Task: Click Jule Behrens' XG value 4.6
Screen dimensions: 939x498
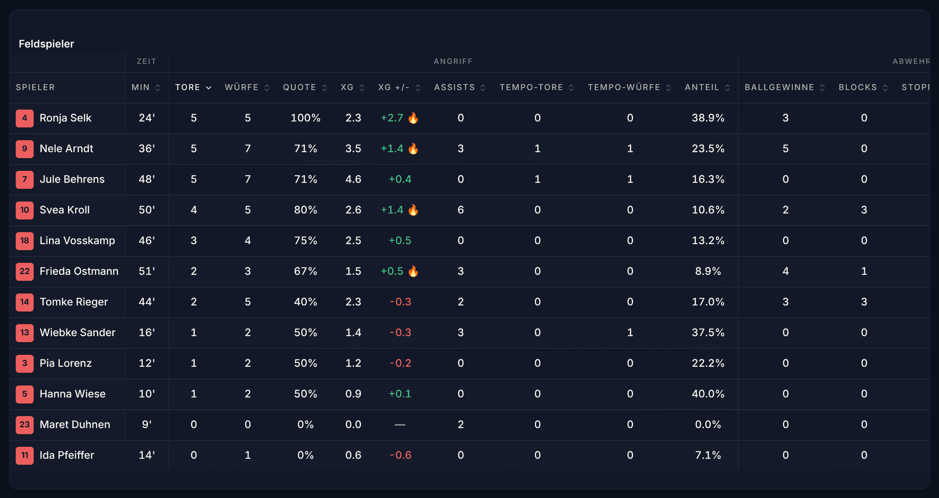Action: pos(353,180)
